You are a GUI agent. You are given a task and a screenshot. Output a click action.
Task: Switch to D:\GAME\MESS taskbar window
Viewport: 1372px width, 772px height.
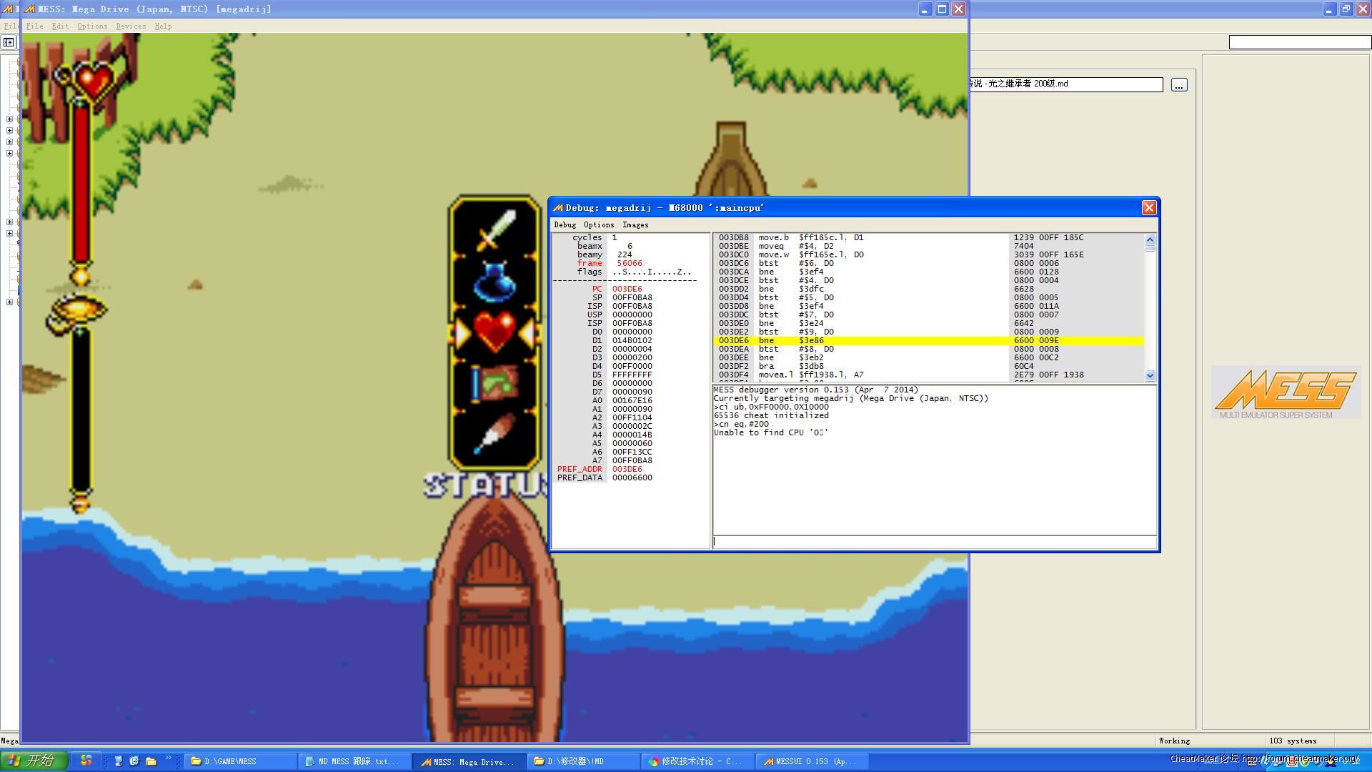click(240, 762)
